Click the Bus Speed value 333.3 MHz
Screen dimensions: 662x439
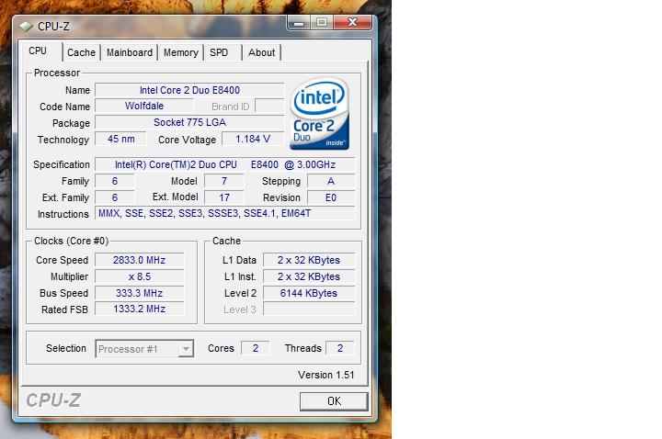140,293
